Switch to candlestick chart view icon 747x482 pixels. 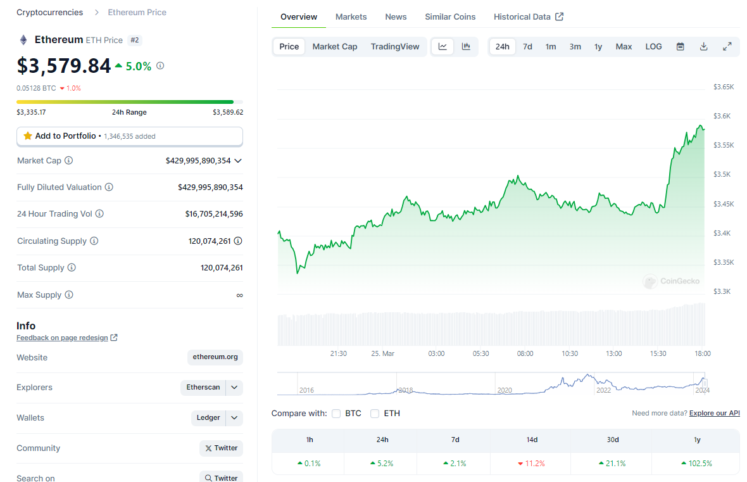[466, 47]
